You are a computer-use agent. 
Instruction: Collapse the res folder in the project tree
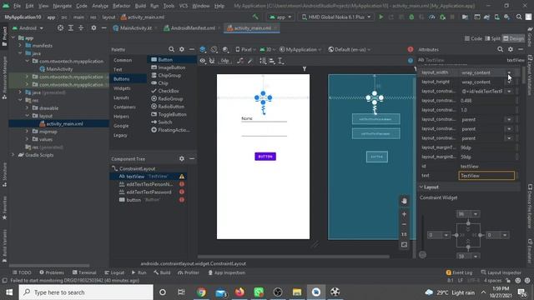20,100
